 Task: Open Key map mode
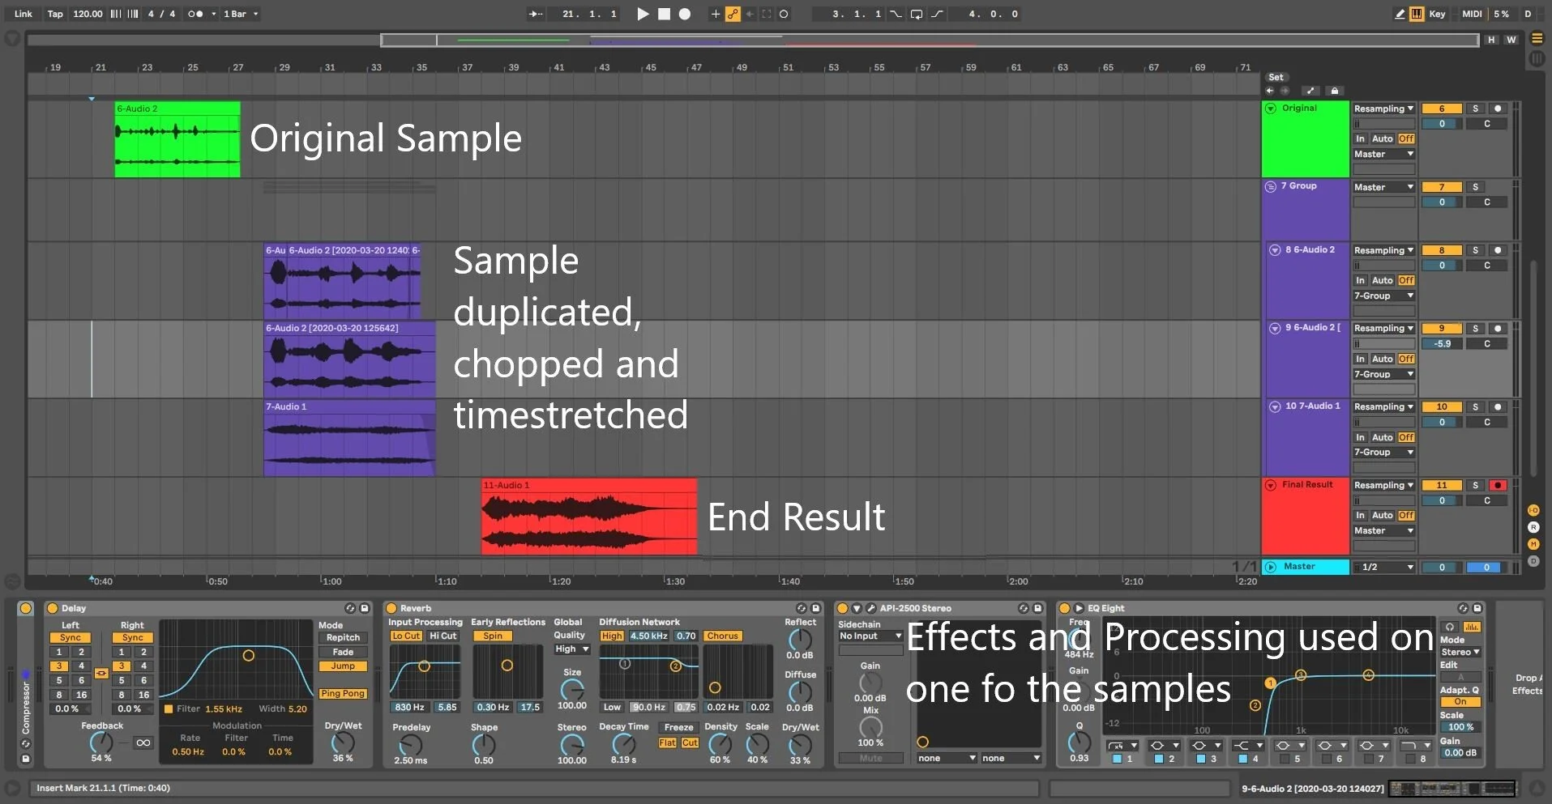click(1437, 14)
